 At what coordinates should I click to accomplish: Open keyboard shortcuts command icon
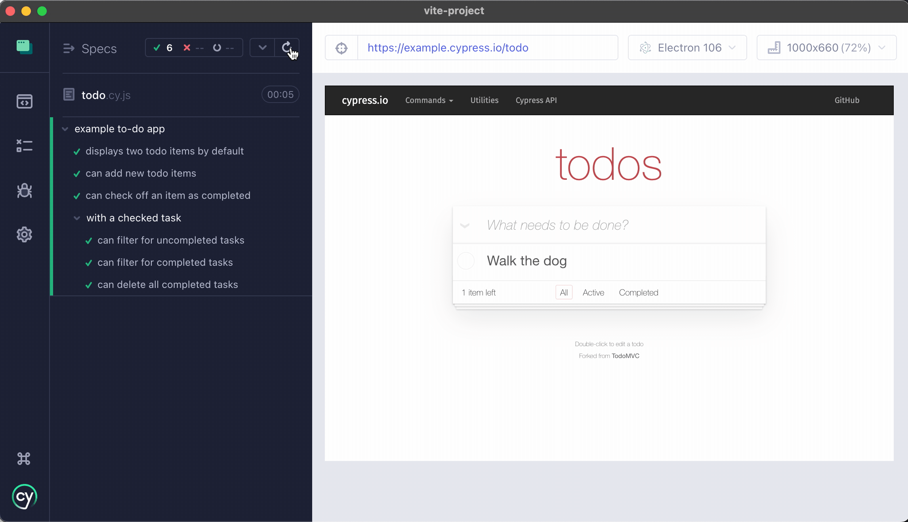[x=24, y=459]
